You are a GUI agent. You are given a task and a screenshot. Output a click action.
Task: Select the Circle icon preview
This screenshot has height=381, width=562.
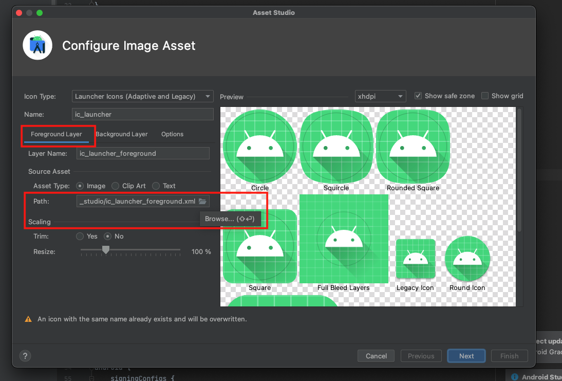(x=260, y=148)
